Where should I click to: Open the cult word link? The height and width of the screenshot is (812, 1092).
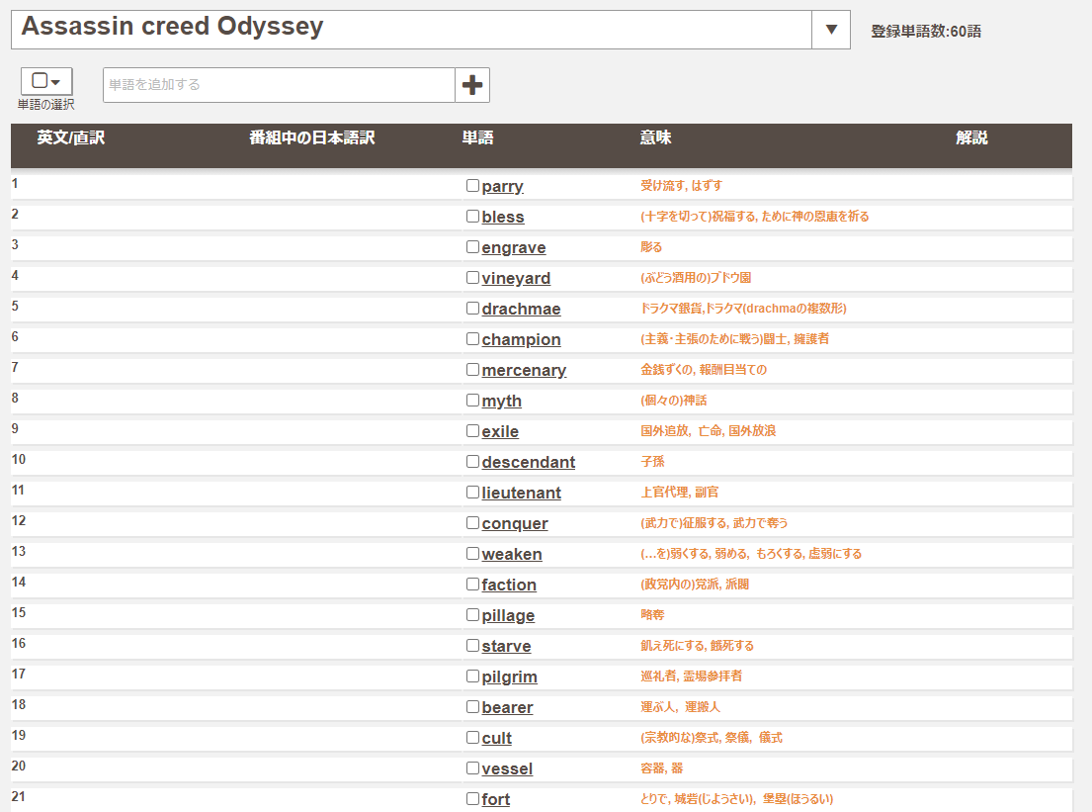[496, 738]
